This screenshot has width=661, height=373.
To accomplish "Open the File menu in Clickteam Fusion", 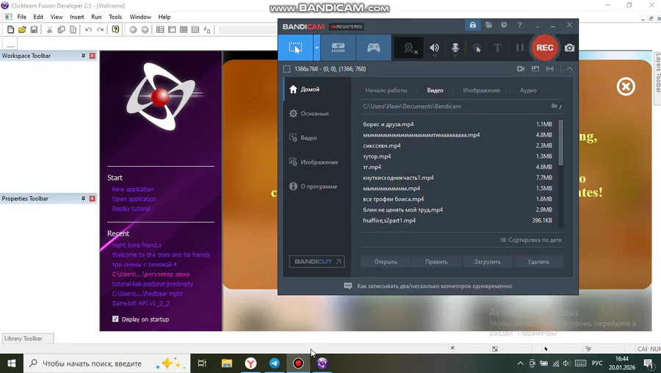I will pyautogui.click(x=22, y=17).
